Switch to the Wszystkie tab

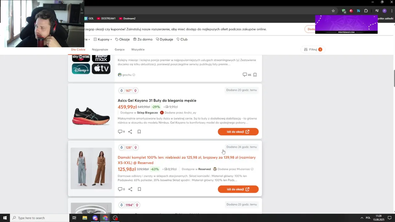(x=138, y=49)
